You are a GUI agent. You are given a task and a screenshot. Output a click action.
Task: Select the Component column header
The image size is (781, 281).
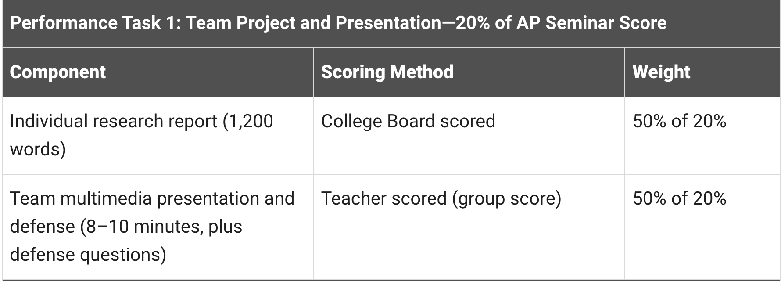tap(57, 72)
